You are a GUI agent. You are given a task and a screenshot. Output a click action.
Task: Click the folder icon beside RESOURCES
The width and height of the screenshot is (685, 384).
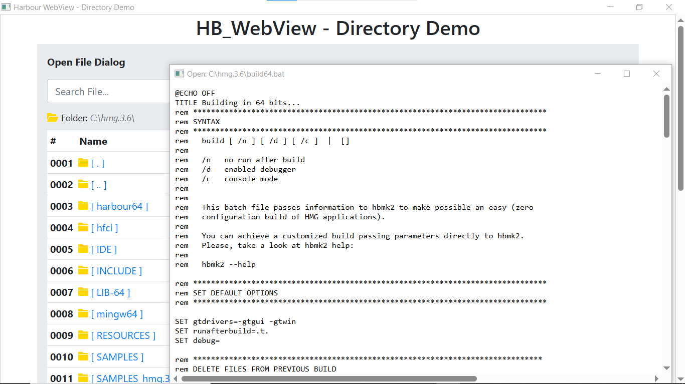[83, 335]
